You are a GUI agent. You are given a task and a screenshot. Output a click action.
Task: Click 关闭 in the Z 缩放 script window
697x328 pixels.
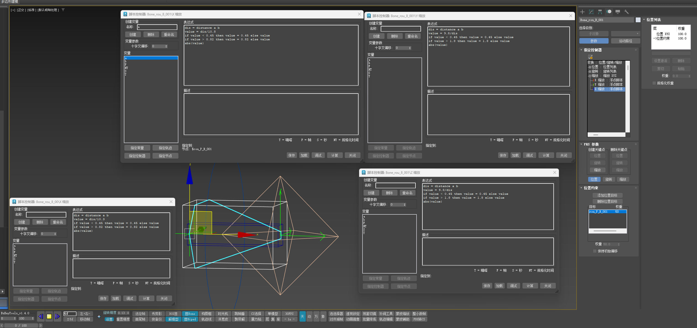pyautogui.click(x=548, y=286)
